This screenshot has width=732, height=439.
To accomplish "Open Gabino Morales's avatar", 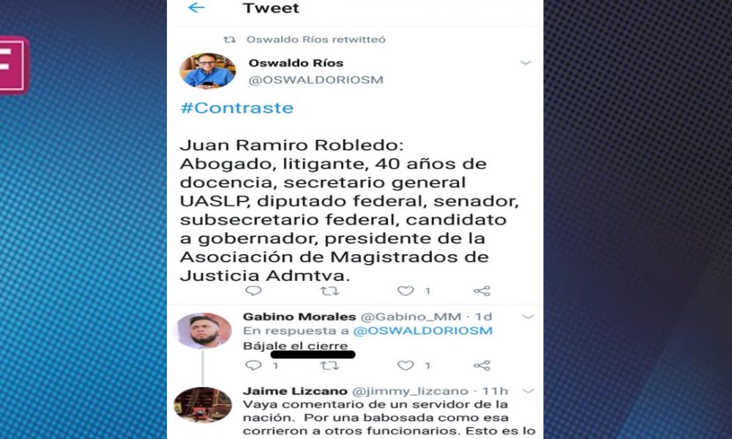I will [x=203, y=331].
